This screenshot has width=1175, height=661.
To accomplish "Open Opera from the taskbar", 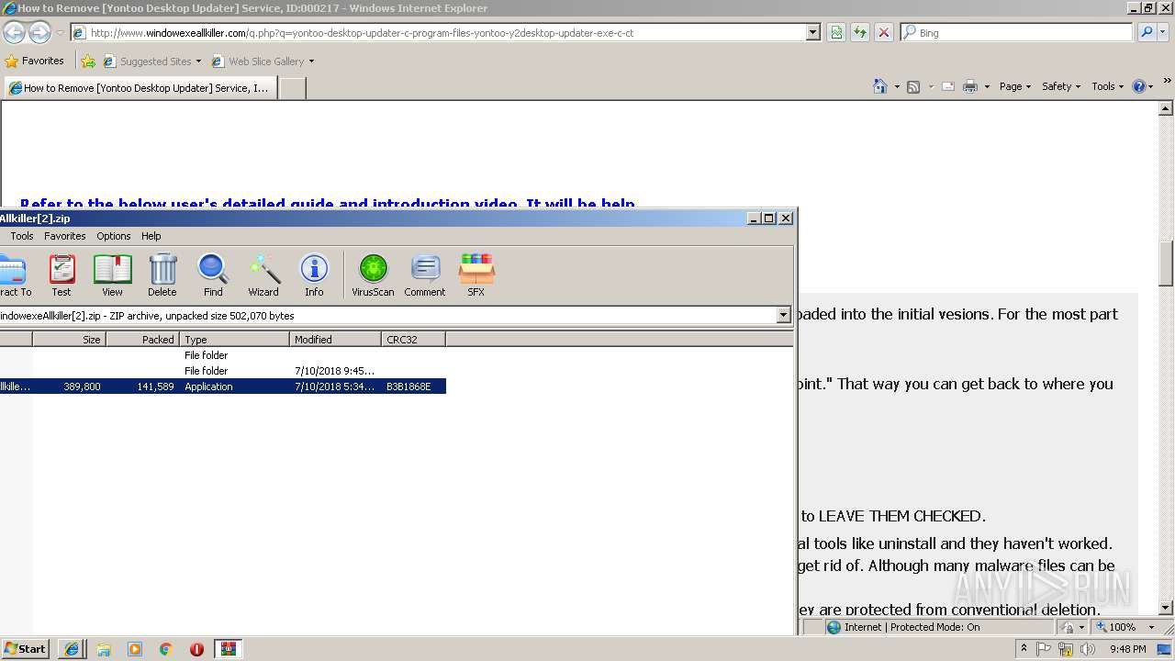I will coord(196,649).
